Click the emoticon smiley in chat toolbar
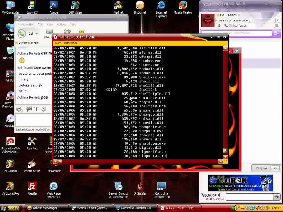 click(19, 109)
